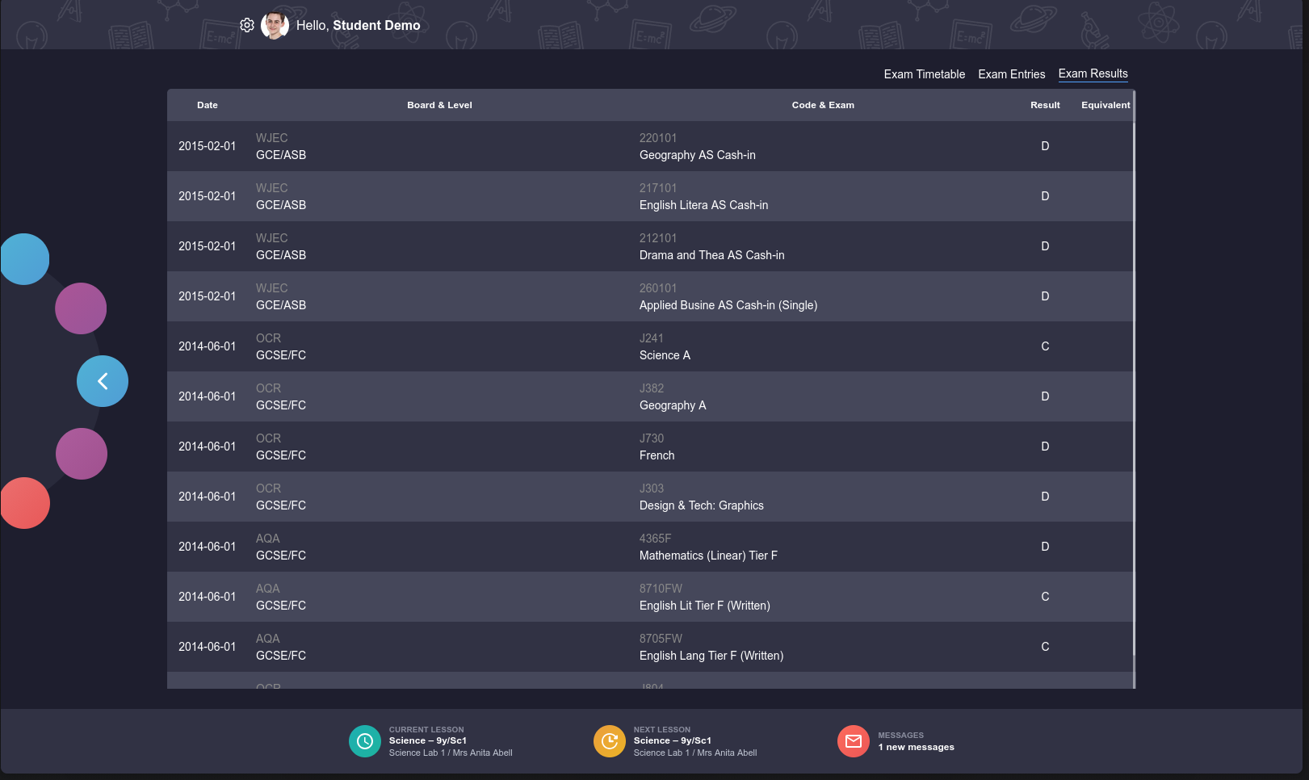Click the Science A exam entry
The image size is (1309, 780).
coord(665,355)
